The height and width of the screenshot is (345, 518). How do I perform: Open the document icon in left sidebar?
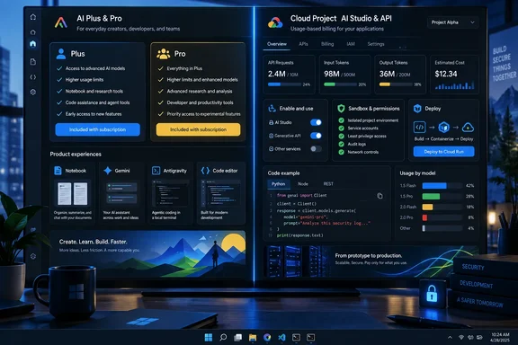(32, 62)
